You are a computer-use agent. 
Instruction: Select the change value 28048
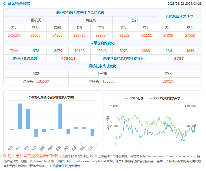click(x=102, y=51)
